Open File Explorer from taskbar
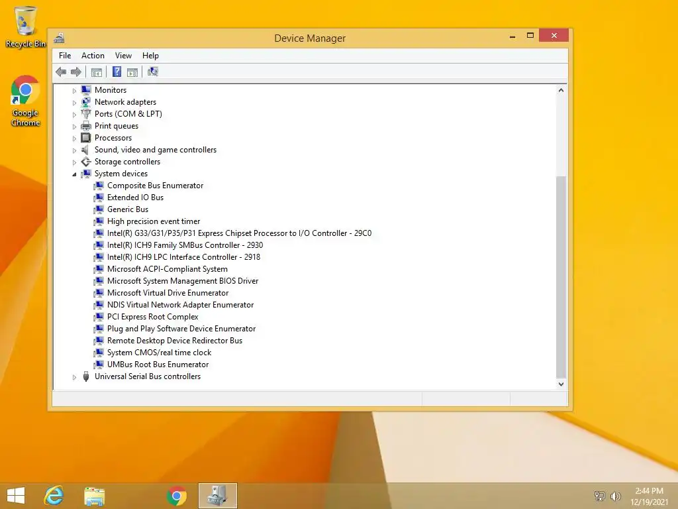678x509 pixels. 94,496
